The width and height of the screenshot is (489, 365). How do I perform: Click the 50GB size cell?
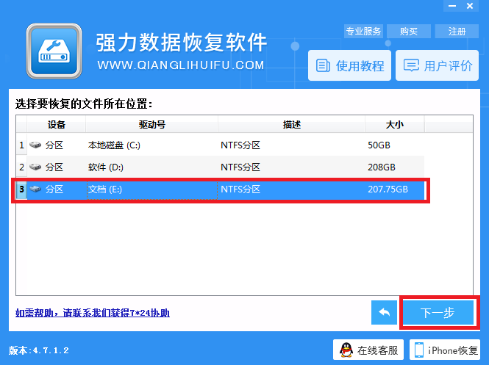point(379,145)
